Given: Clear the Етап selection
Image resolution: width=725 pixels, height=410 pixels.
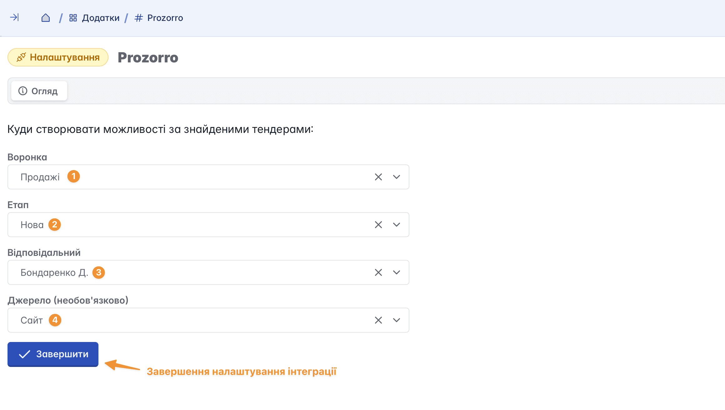Looking at the screenshot, I should point(378,225).
